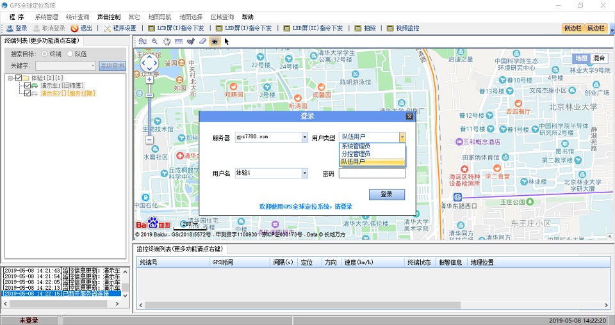
Task: Click the 登录 toolbar login icon
Action: [x=10, y=28]
